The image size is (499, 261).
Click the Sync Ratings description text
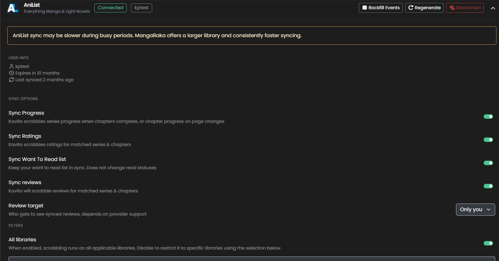click(x=70, y=144)
